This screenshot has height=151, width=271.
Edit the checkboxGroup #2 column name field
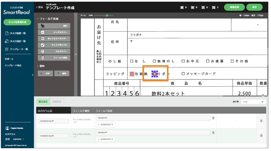pos(53,136)
